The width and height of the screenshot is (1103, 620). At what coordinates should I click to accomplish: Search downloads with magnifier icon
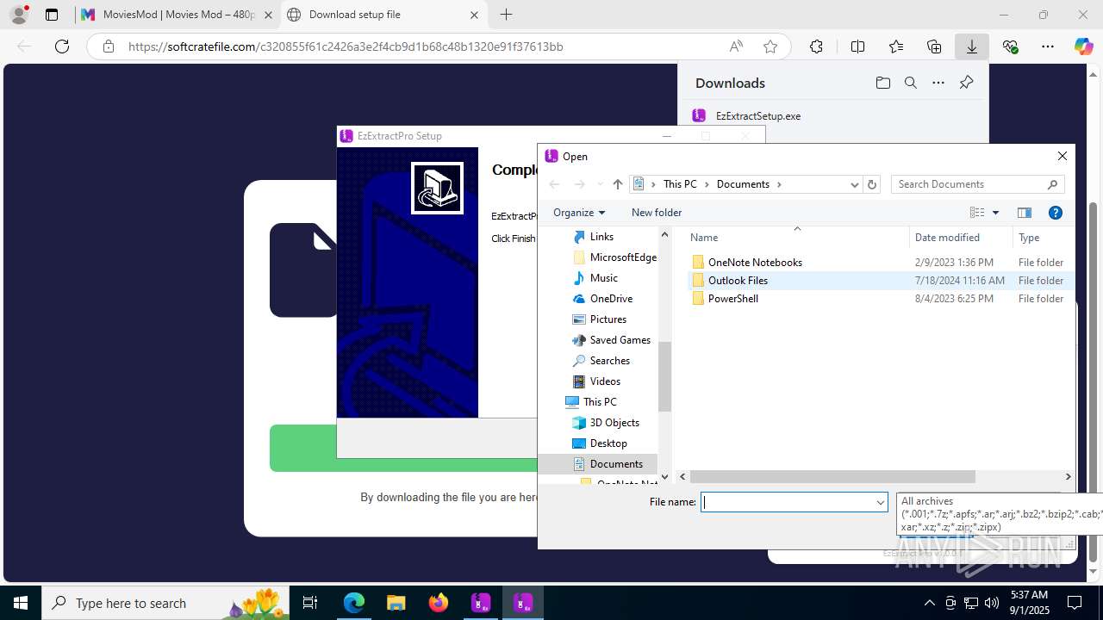[x=910, y=83]
